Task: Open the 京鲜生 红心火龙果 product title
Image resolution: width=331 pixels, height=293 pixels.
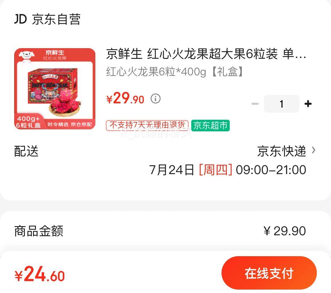Action: click(206, 54)
